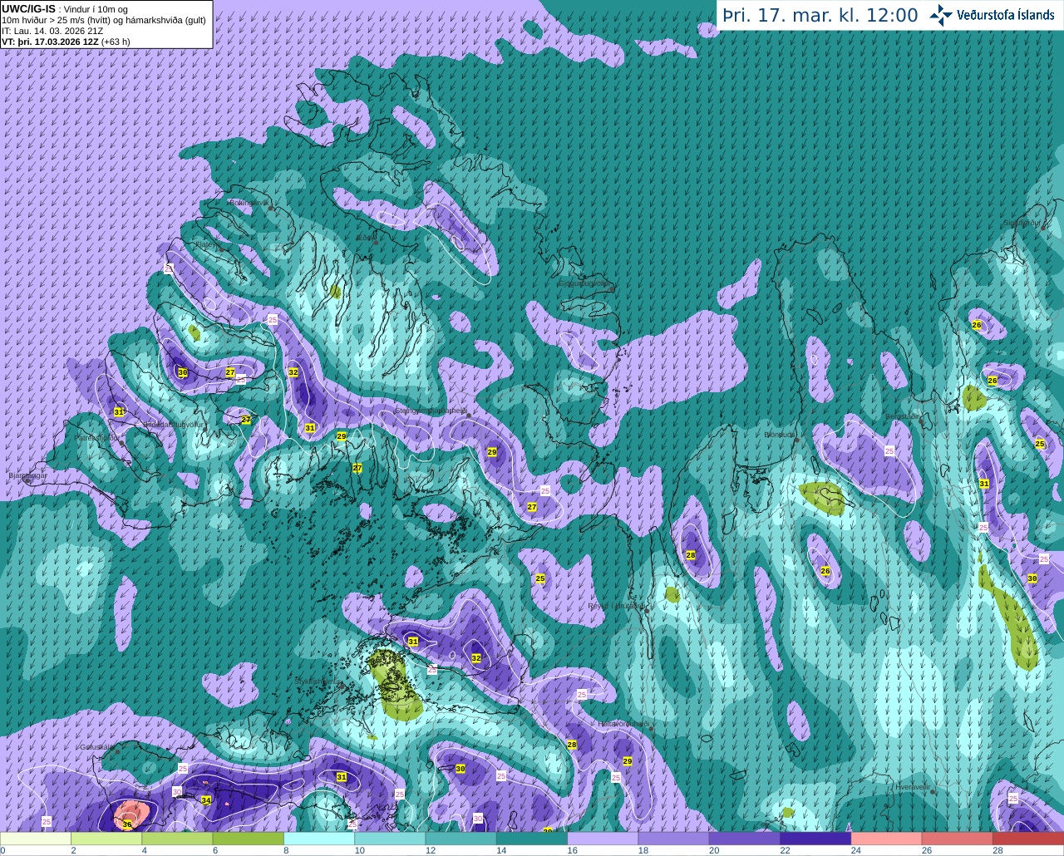Click the Gjögurflugvöllur station label
This screenshot has width=1064, height=856.
[584, 283]
